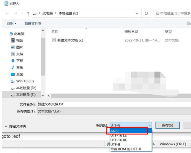Viewport: 191px width, 153px height.
Task: Click Windows (CRLF) in Notepad status bar
Action: coord(173,144)
